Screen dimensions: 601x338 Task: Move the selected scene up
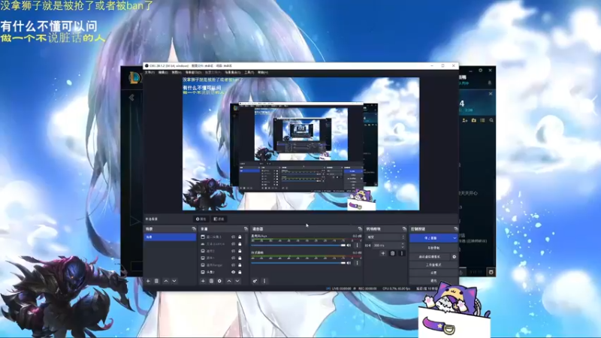tap(166, 281)
